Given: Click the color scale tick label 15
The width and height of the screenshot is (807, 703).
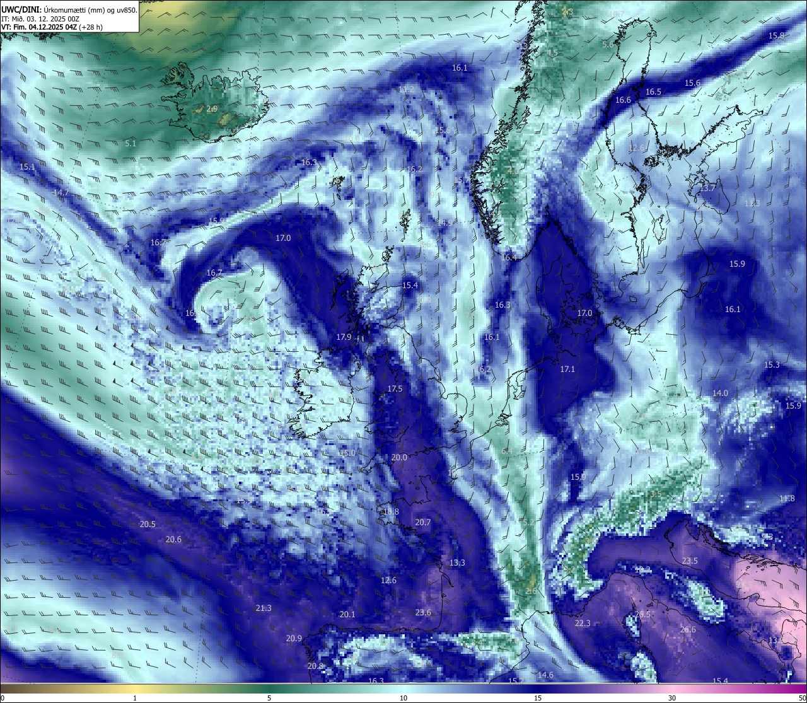Looking at the screenshot, I should [538, 698].
